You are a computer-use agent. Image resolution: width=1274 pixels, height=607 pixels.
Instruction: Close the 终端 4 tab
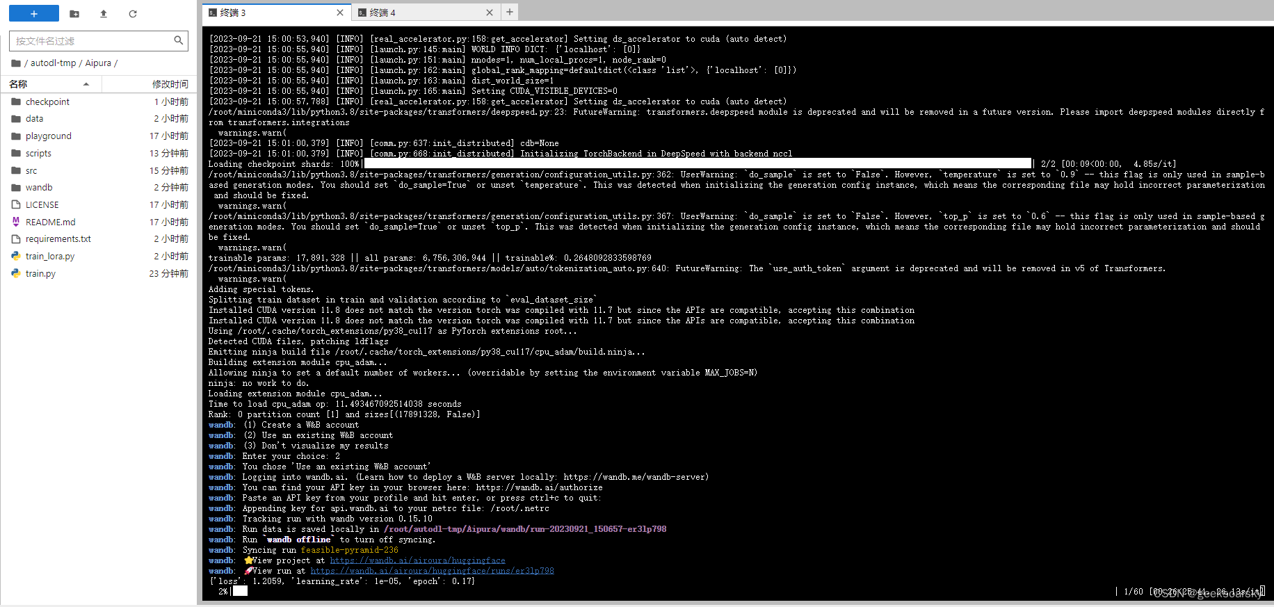[489, 13]
